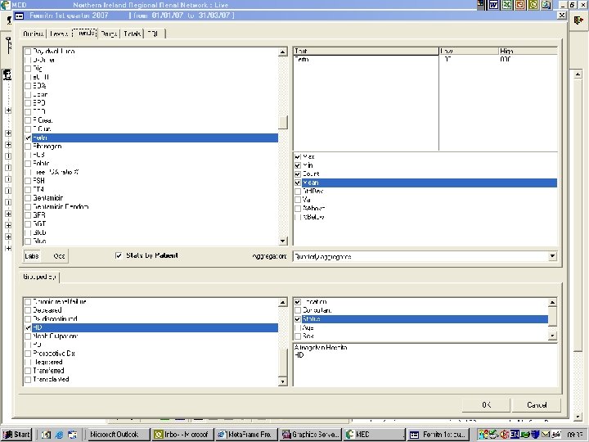Image resolution: width=589 pixels, height=442 pixels.
Task: Uncheck the HD status checkbox
Action: pyautogui.click(x=28, y=327)
